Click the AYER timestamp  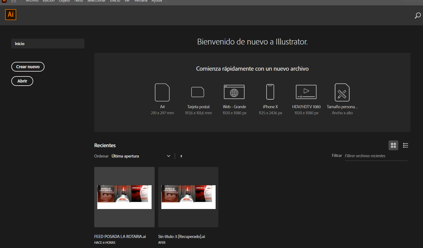click(x=162, y=243)
